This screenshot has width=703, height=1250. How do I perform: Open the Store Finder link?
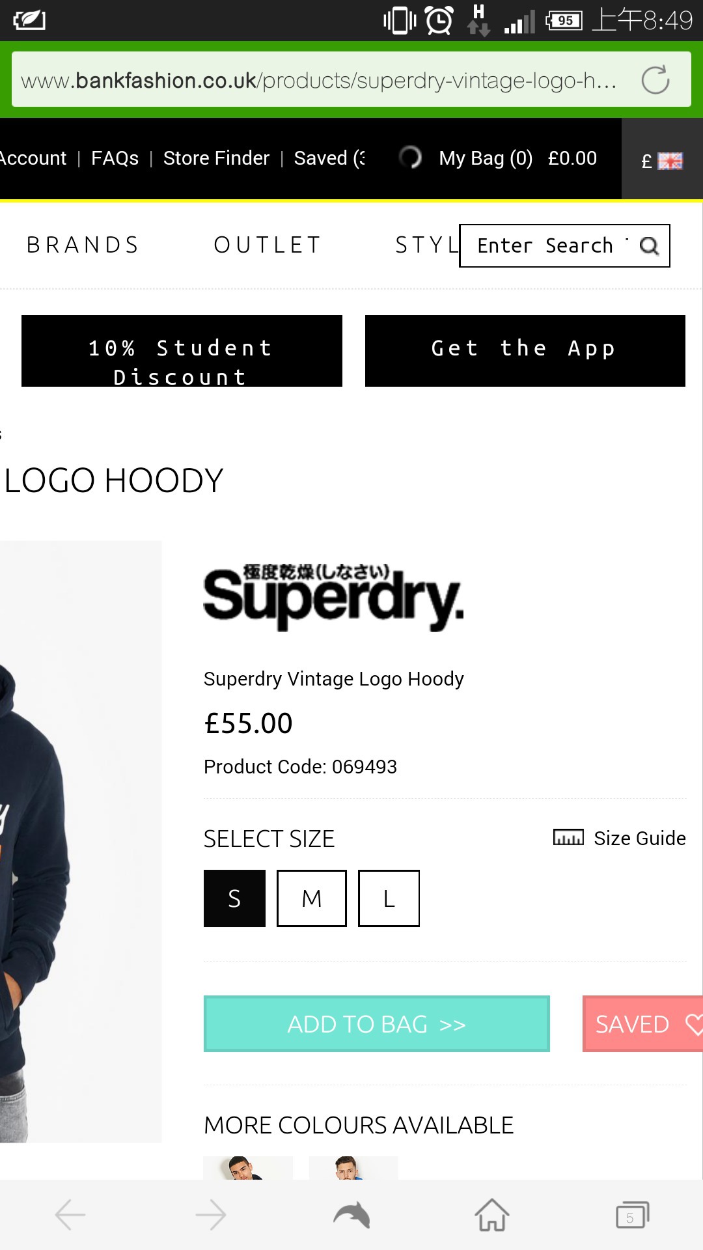click(216, 158)
